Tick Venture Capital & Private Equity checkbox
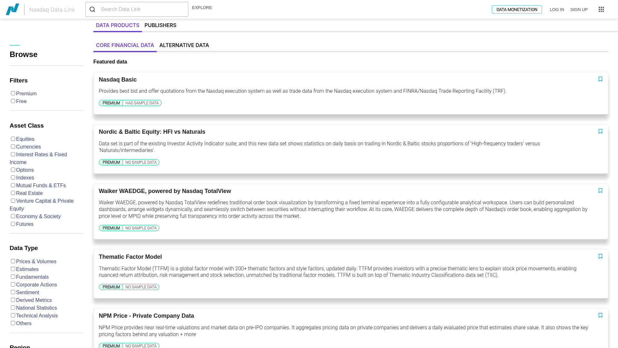Screen dimensions: 618x348 (13, 201)
